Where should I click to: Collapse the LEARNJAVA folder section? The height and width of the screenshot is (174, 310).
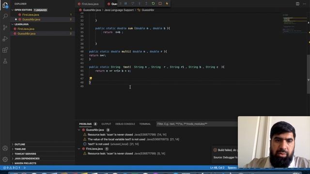[21, 24]
